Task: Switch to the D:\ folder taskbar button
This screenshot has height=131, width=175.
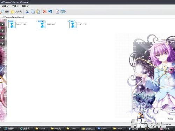Action: (x=57, y=129)
